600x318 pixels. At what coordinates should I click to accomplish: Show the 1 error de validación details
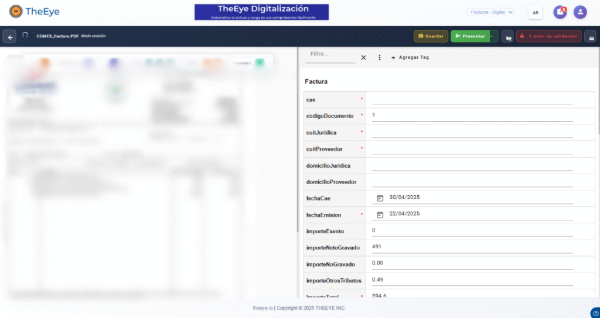click(548, 36)
